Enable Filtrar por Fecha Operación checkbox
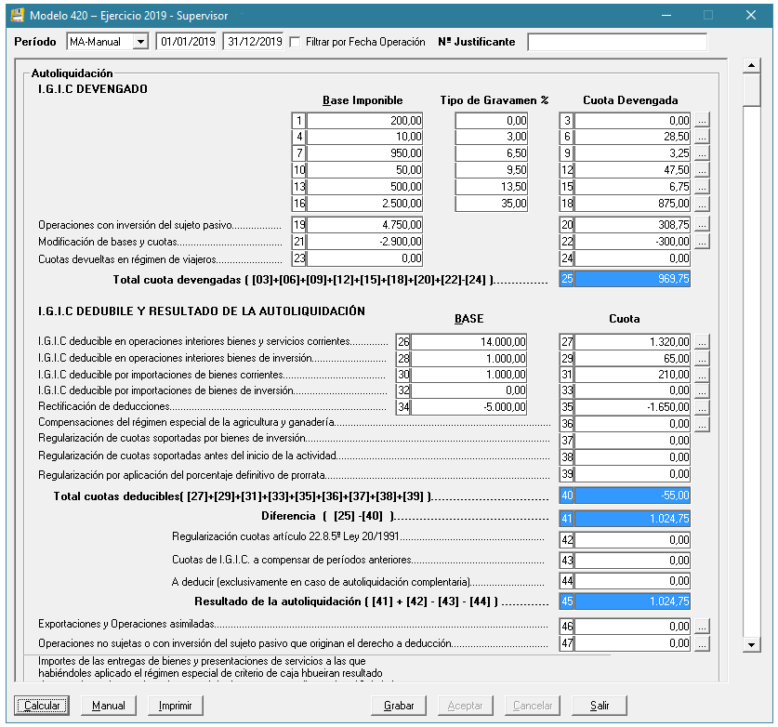Image resolution: width=778 pixels, height=727 pixels. (x=295, y=42)
